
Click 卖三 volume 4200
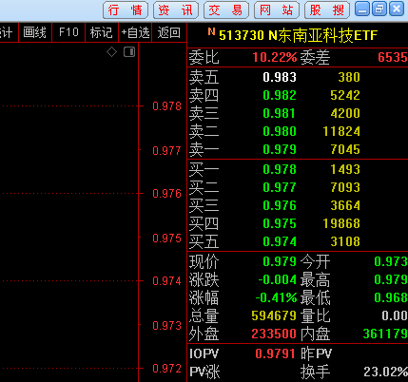coord(345,113)
